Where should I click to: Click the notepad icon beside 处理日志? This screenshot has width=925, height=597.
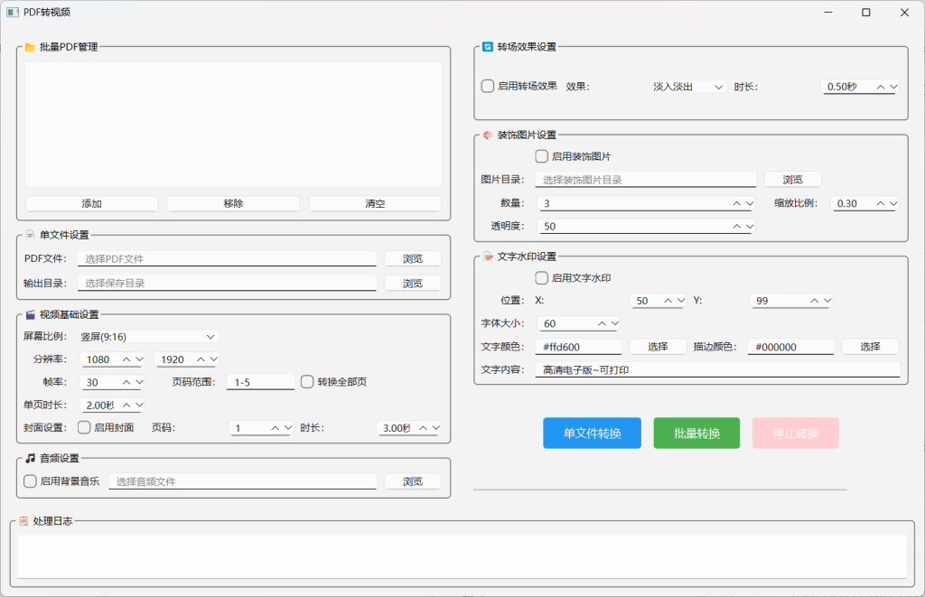click(23, 521)
